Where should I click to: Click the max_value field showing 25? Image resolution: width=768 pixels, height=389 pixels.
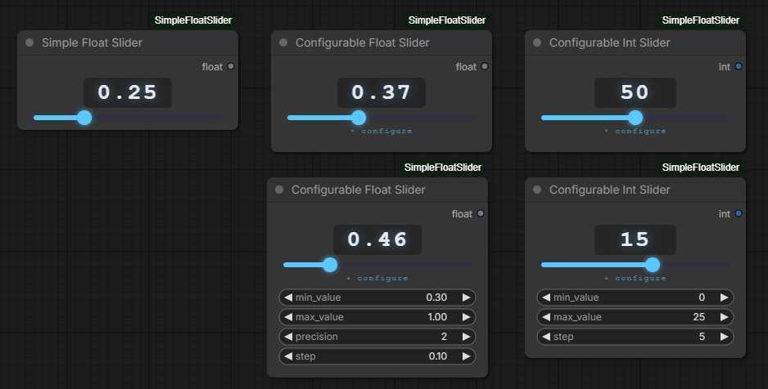click(635, 316)
